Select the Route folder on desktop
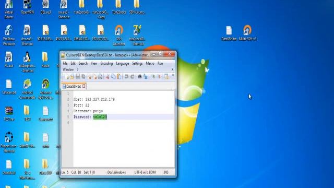The height and width of the screenshot is (188, 334). coord(45,60)
